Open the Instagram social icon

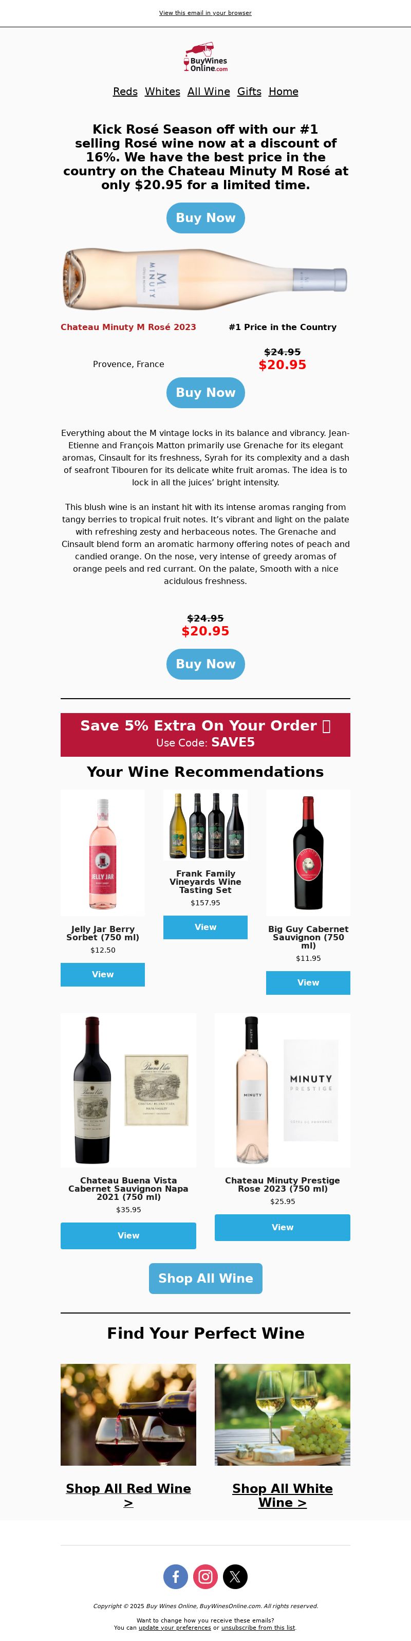click(x=206, y=1576)
